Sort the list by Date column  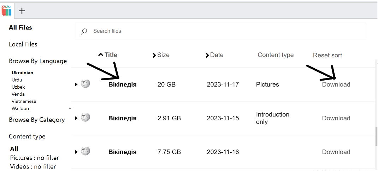click(216, 55)
